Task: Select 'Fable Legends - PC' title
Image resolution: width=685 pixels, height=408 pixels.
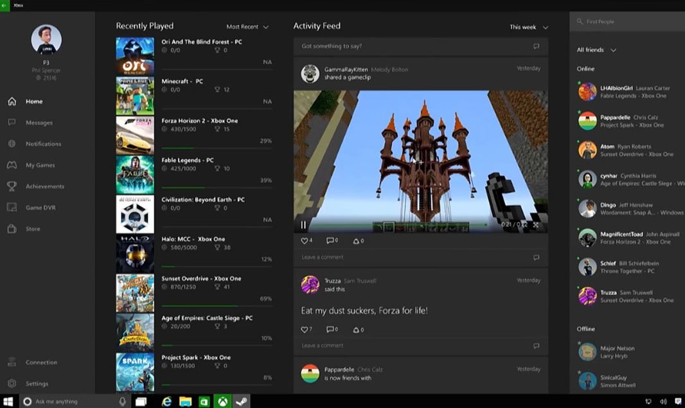Action: [x=188, y=161]
